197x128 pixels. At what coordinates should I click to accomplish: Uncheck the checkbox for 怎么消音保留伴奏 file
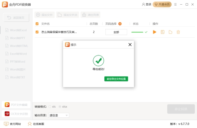tap(37, 32)
